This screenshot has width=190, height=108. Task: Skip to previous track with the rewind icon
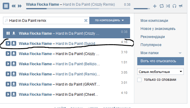pos(13,6)
